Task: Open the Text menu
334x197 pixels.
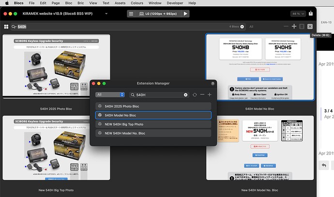Action: point(106,3)
